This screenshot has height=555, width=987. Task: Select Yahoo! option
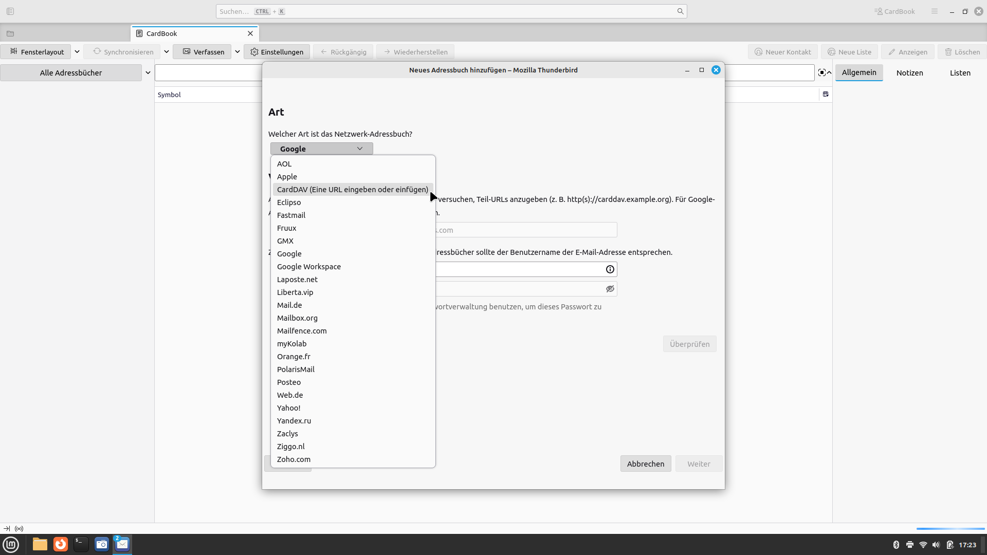pos(353,408)
